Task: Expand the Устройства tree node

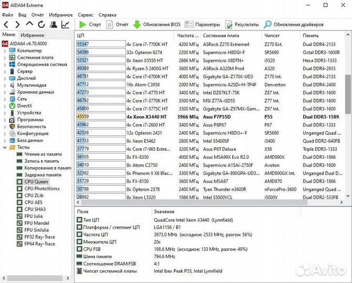Action: (x=5, y=113)
